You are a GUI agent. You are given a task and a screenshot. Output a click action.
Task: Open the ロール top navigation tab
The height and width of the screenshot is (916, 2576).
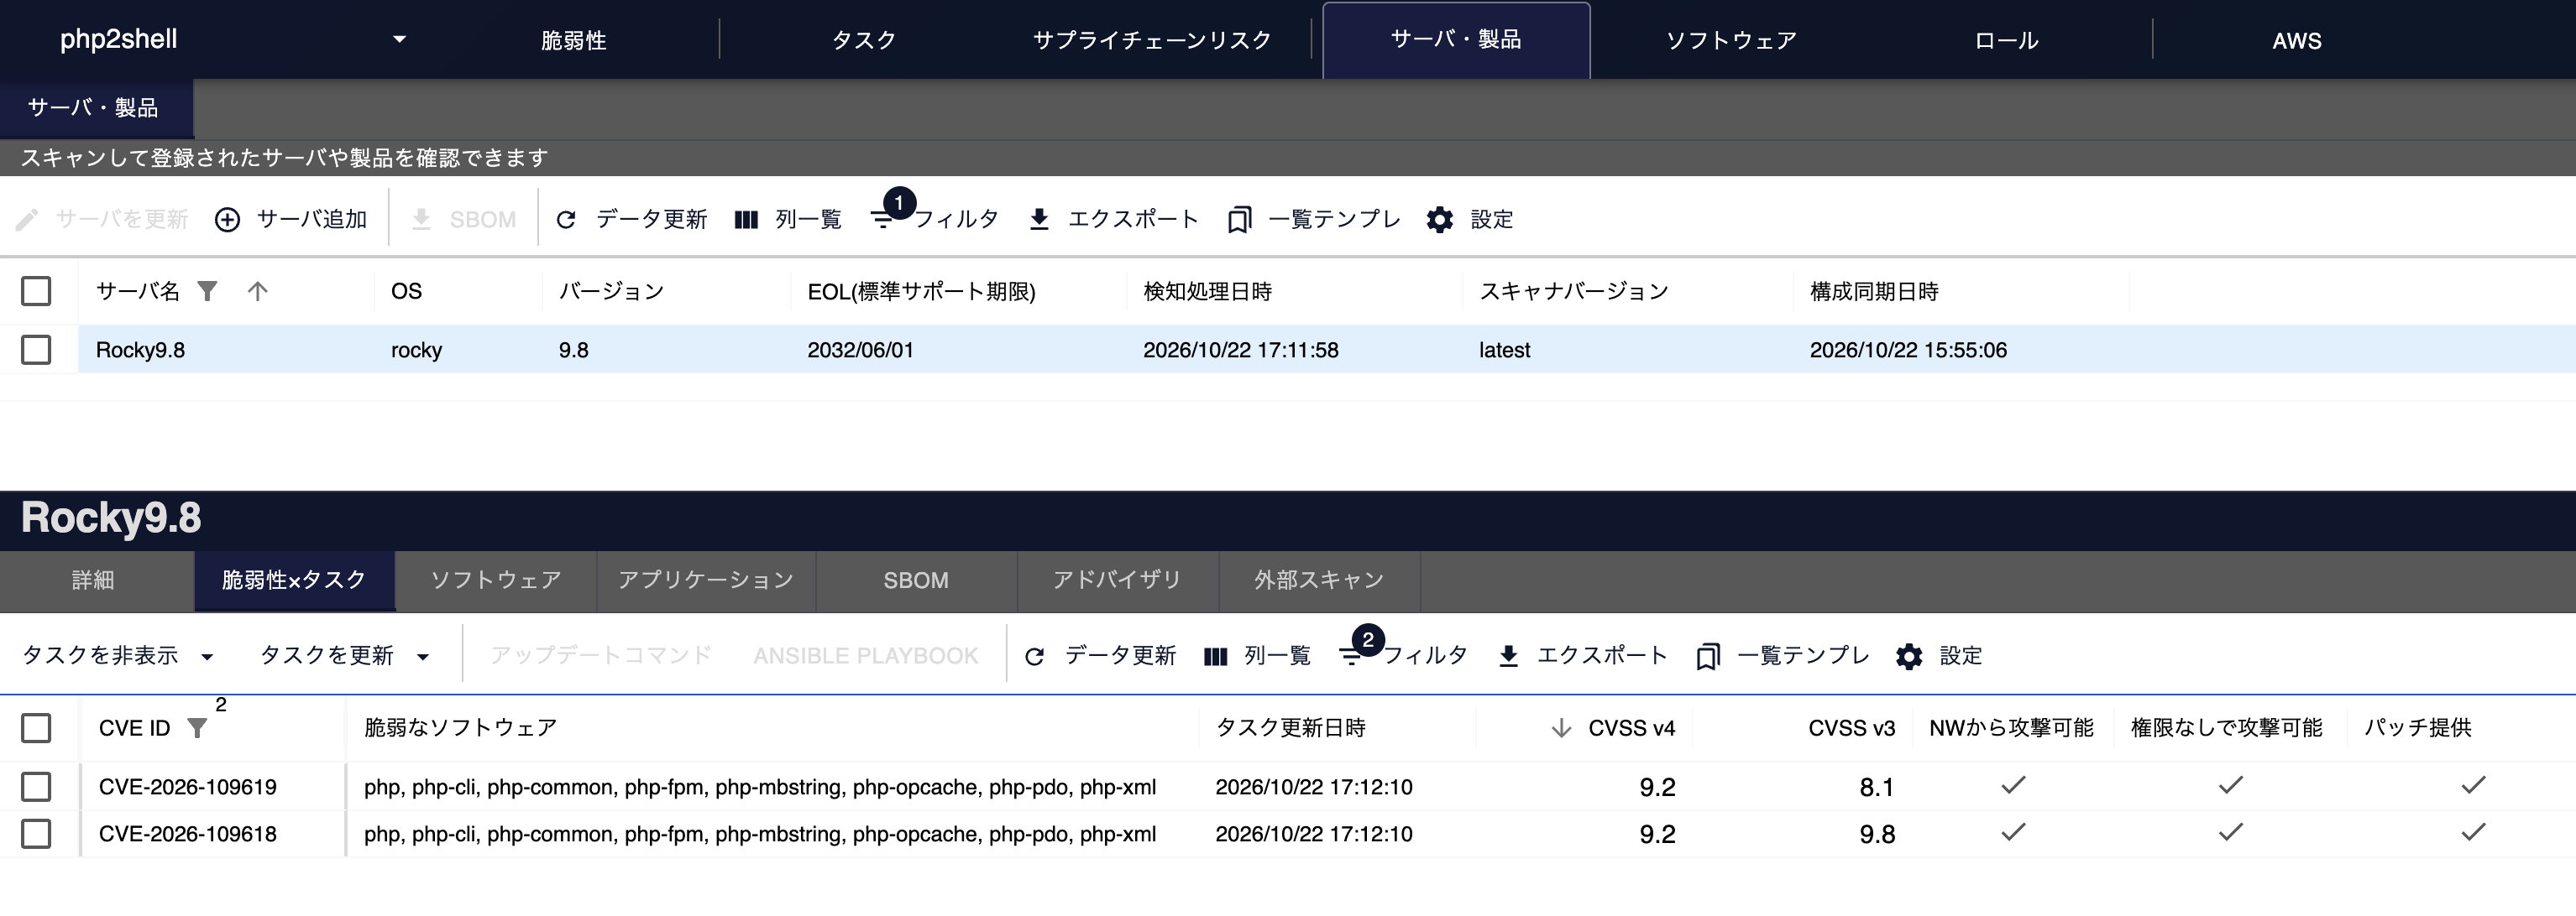[x=2007, y=40]
